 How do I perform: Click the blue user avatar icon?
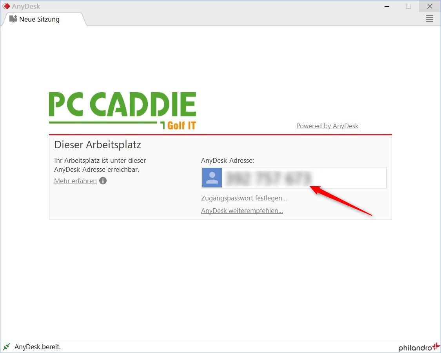212,178
